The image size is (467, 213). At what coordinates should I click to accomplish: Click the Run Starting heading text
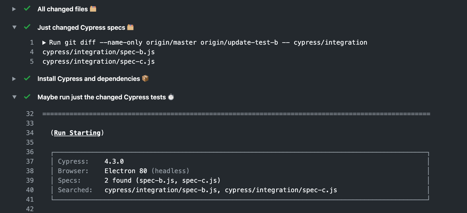[77, 133]
